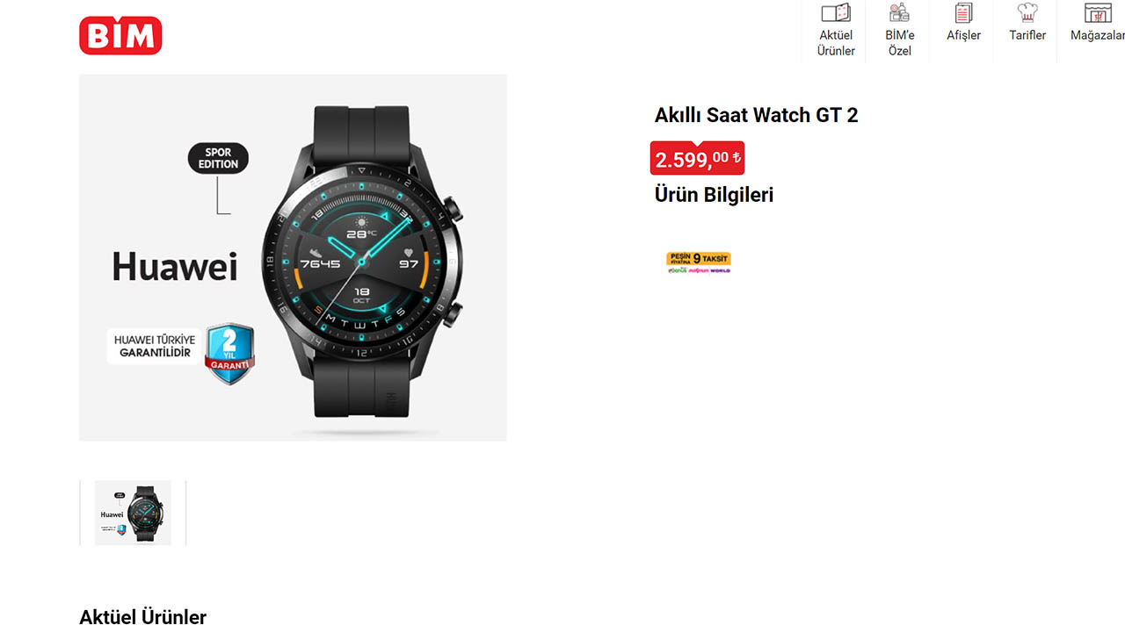
Task: Click the Peşin Fiyatına 9 Taksit badge
Action: [x=699, y=262]
